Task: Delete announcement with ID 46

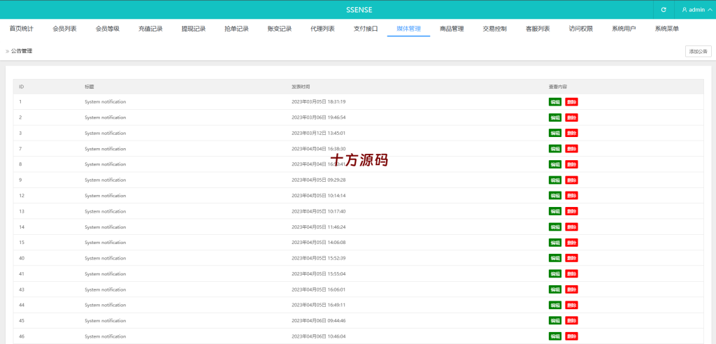Action: pyautogui.click(x=571, y=336)
